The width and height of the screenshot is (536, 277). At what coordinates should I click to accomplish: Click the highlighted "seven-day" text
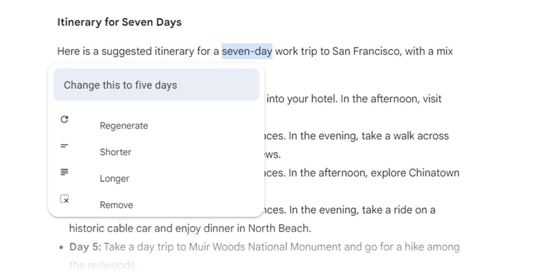coord(247,50)
